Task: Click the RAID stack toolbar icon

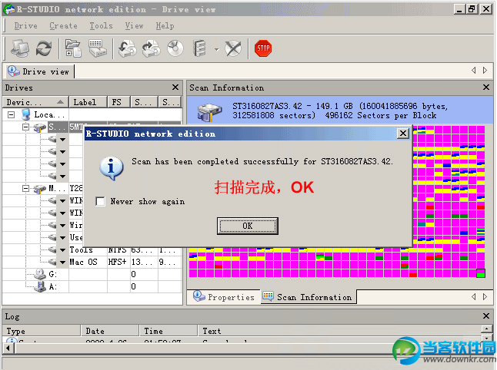Action: pos(200,48)
